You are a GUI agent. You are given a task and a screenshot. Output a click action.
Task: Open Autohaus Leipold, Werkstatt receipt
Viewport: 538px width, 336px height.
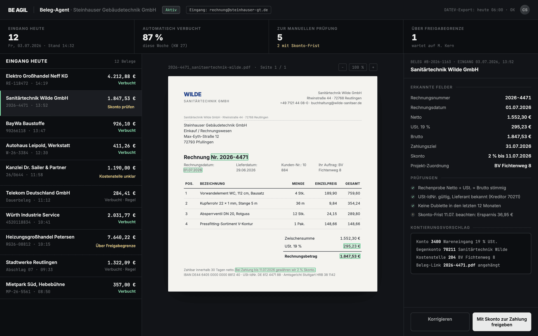[71, 149]
